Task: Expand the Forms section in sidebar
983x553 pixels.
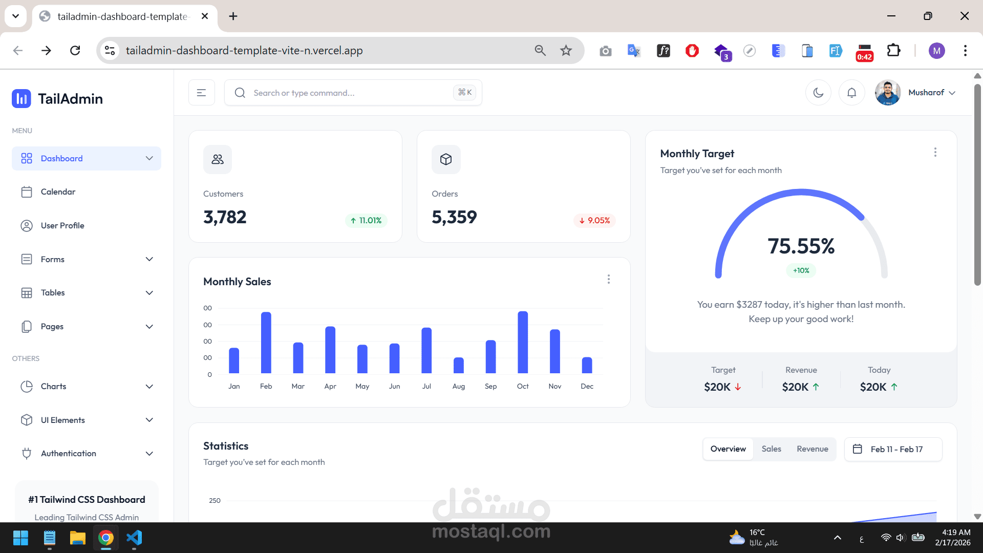Action: click(53, 259)
